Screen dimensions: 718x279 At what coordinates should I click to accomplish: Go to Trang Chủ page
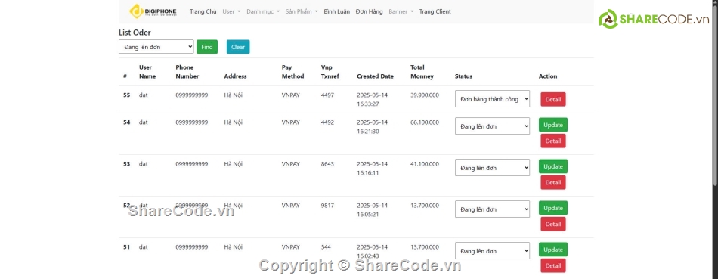[x=203, y=11]
